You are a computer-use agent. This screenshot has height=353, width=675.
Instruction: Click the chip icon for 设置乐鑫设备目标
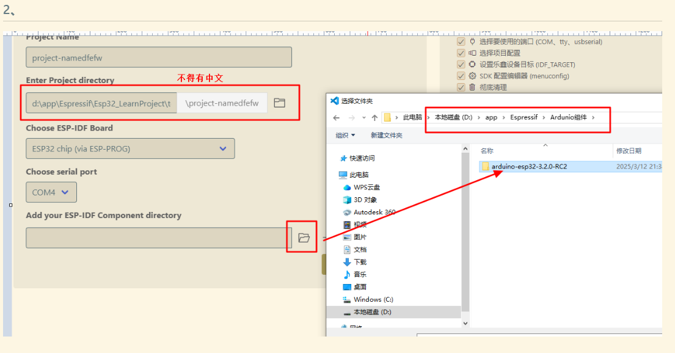tap(473, 64)
